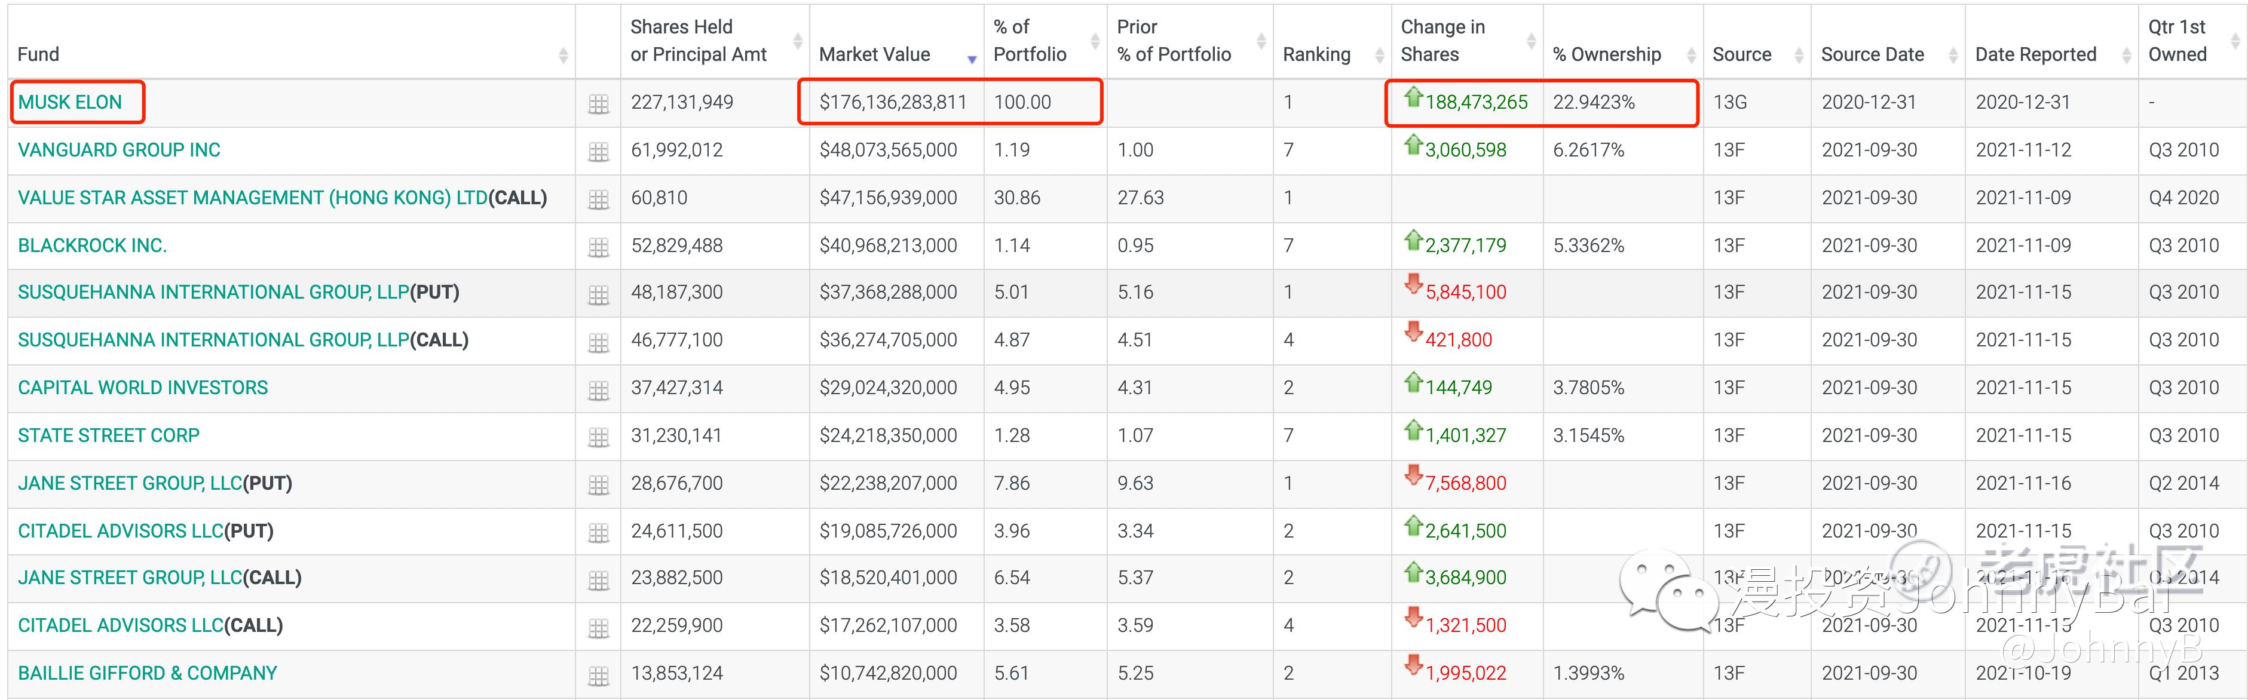This screenshot has height=700, width=2248.
Task: Click grid icon in STATE STREET CORP row
Action: click(x=598, y=438)
